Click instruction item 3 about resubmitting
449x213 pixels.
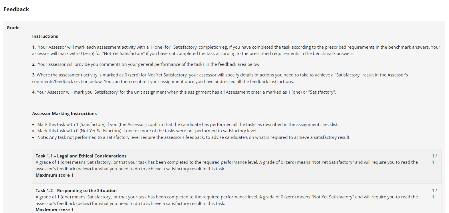tap(220, 78)
